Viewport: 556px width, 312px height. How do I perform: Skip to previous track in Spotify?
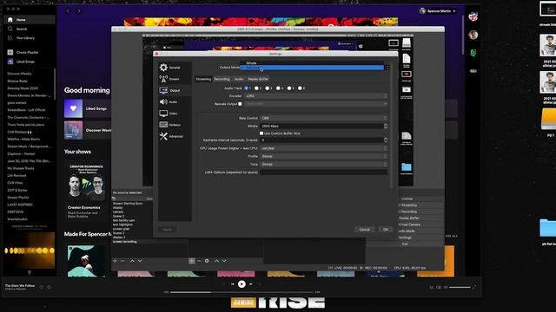click(x=233, y=283)
